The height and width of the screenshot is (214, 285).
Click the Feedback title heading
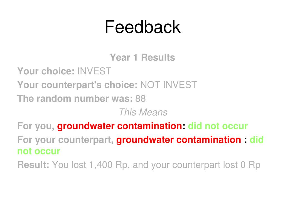point(142,27)
